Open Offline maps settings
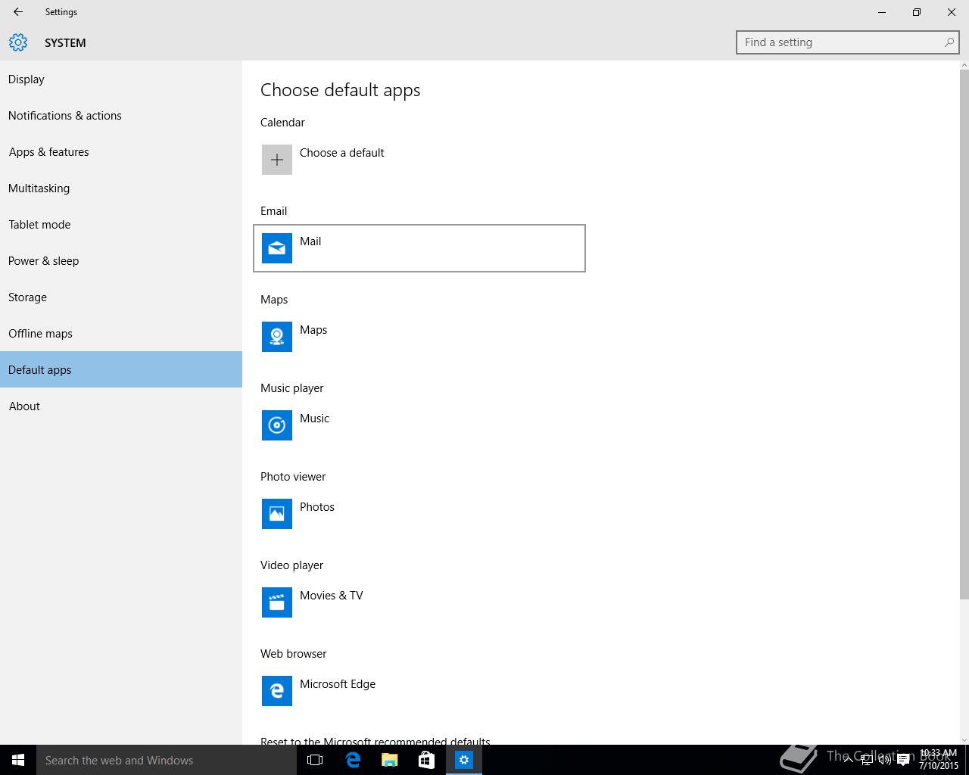Screen dimensions: 969x775 [x=121, y=334]
